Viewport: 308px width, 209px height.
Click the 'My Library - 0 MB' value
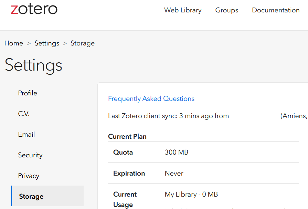point(191,194)
